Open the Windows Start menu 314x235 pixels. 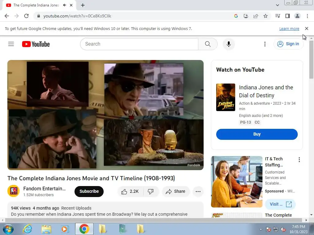coord(8,229)
